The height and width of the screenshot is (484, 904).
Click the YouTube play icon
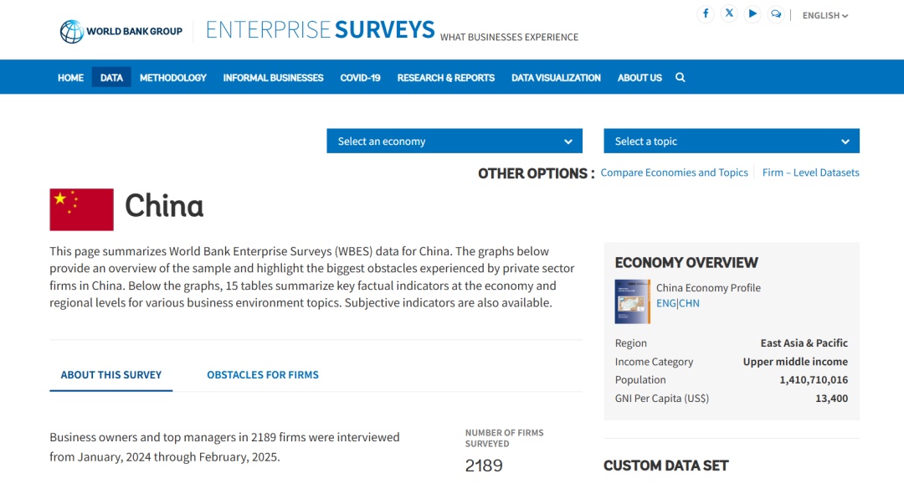point(752,13)
